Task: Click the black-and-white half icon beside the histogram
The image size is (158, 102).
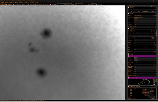Action: 156,79
